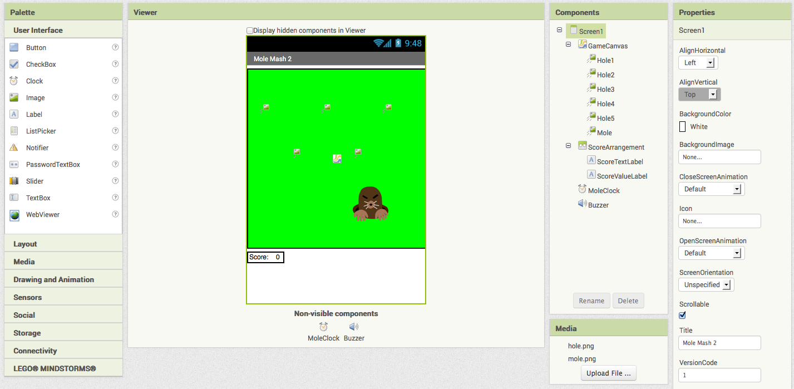Select Buzzer icon in Components tree
794x389 pixels.
[x=582, y=204]
